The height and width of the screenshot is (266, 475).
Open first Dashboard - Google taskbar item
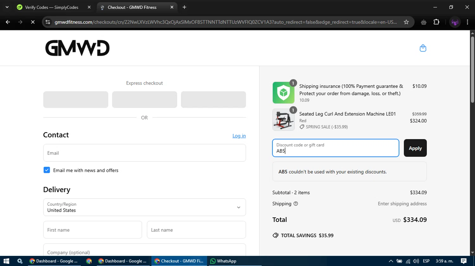[x=54, y=261]
